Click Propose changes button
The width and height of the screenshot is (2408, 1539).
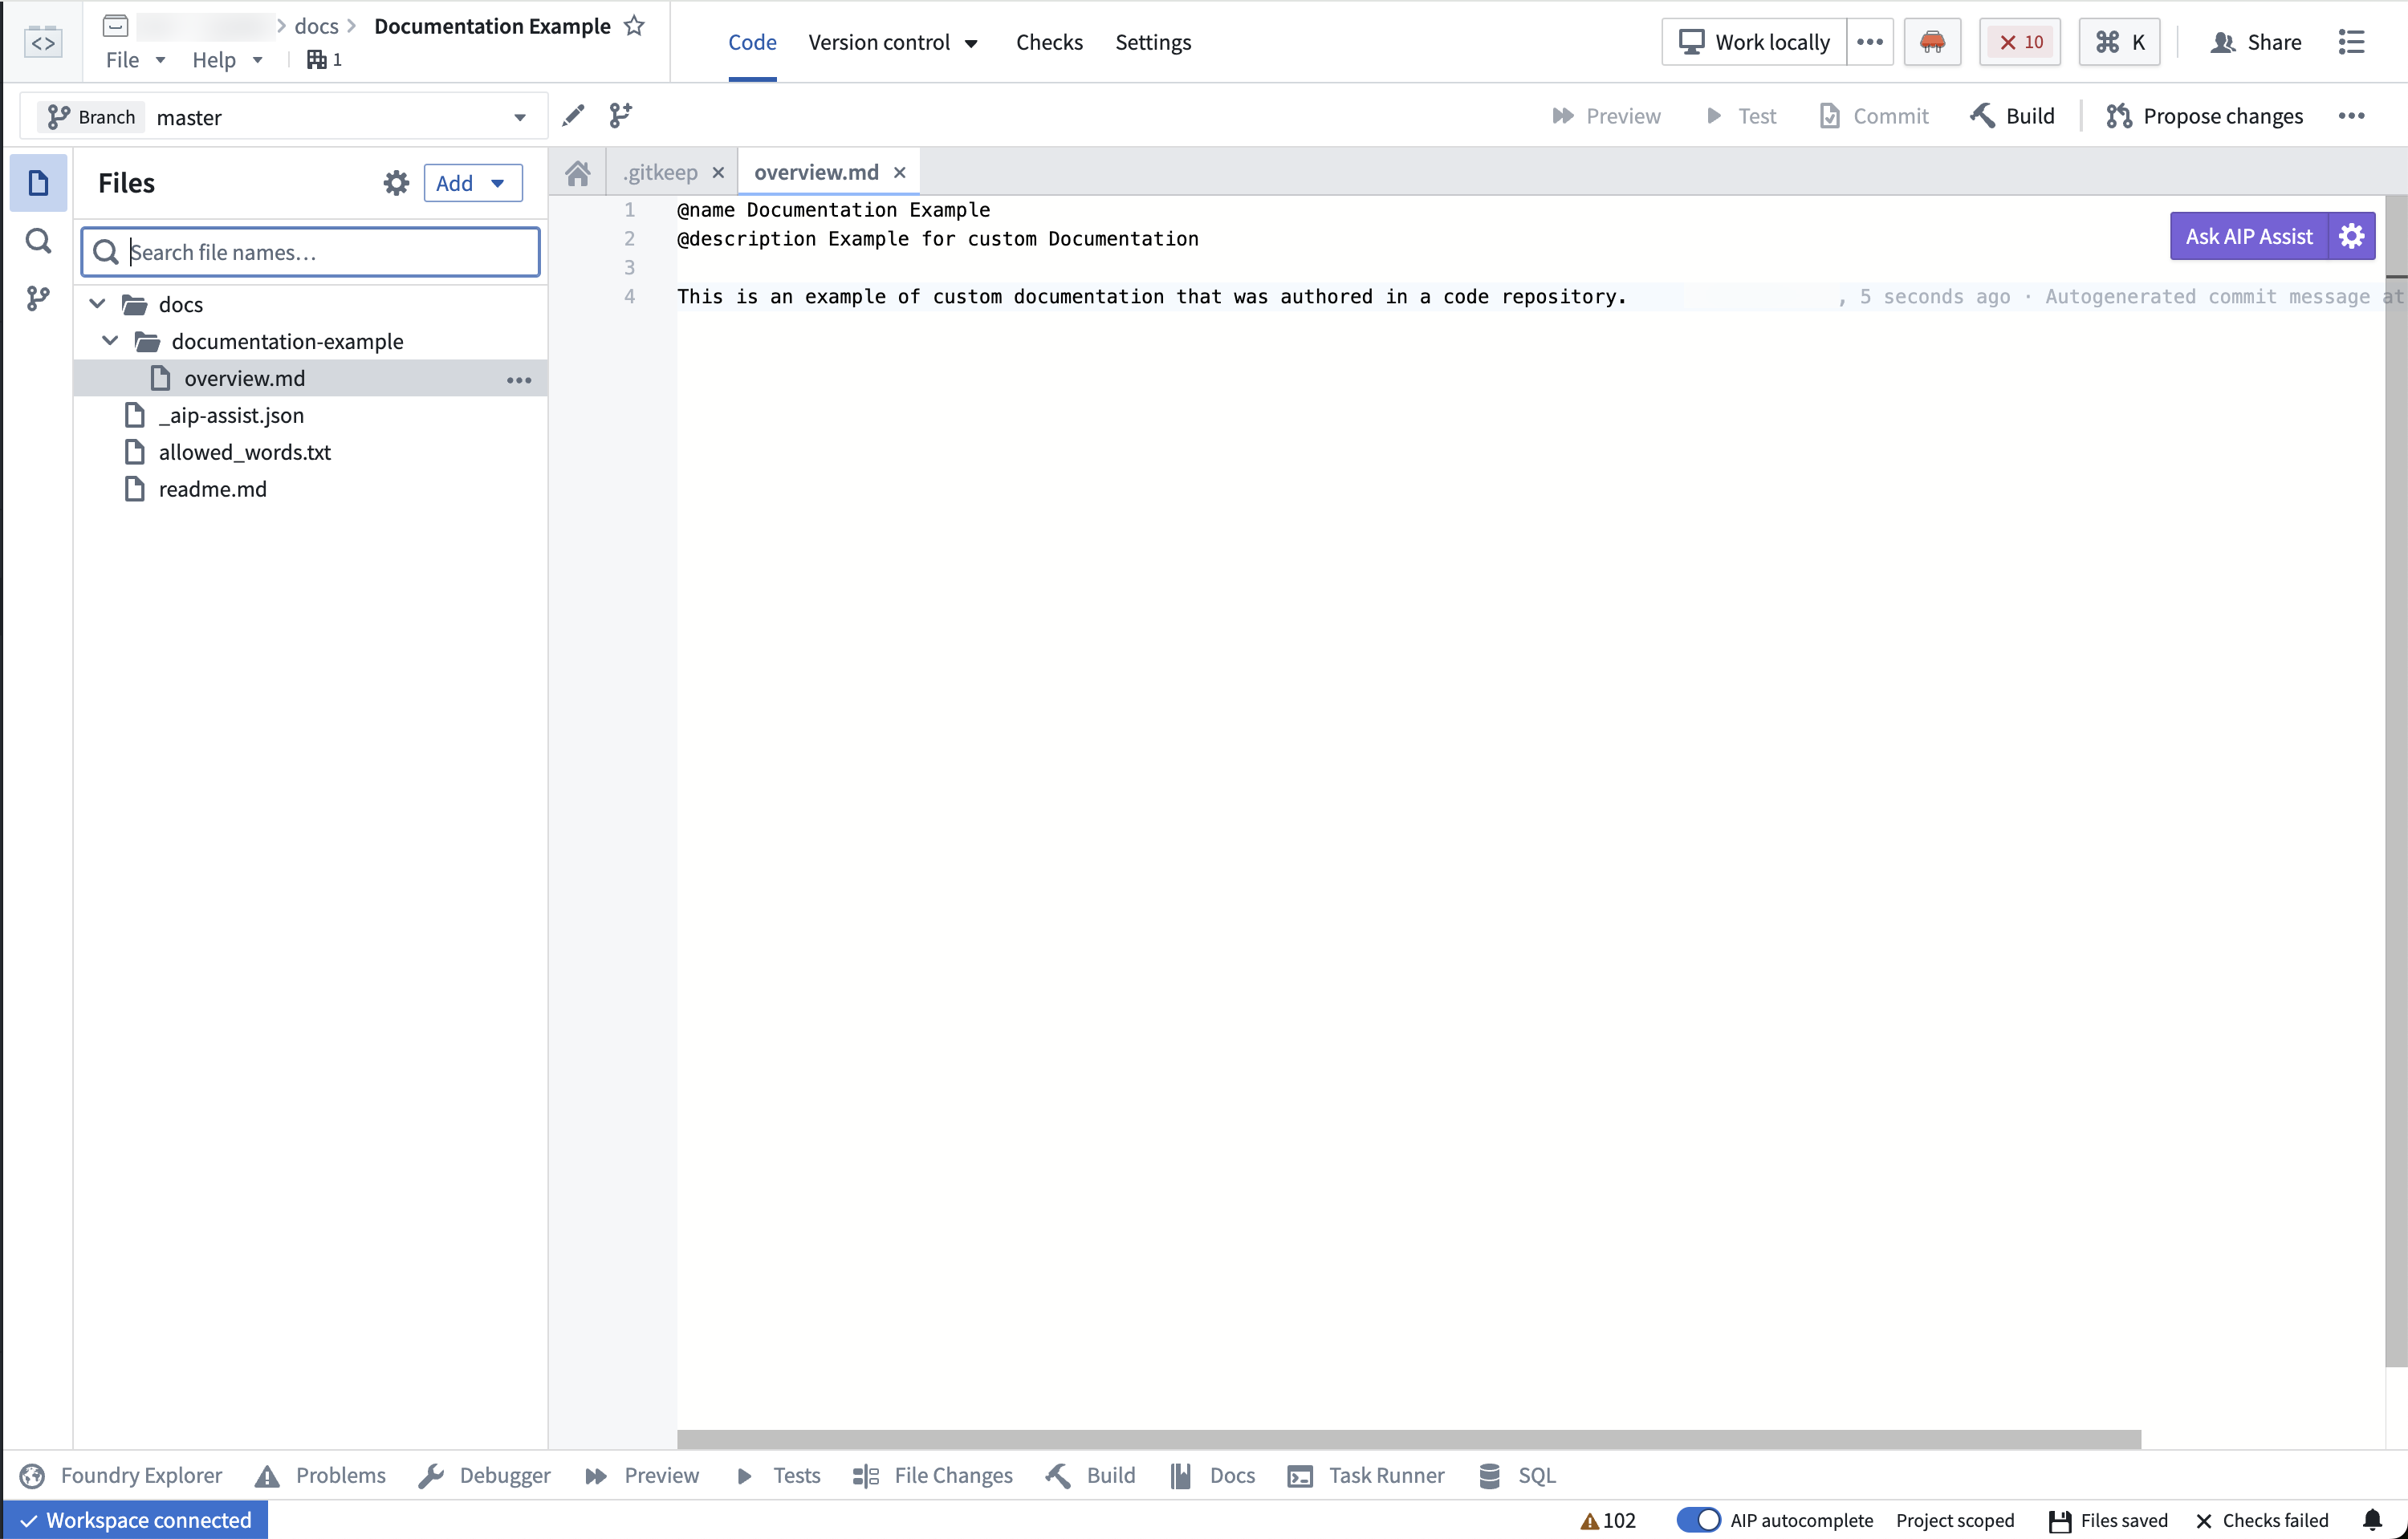(x=2204, y=116)
